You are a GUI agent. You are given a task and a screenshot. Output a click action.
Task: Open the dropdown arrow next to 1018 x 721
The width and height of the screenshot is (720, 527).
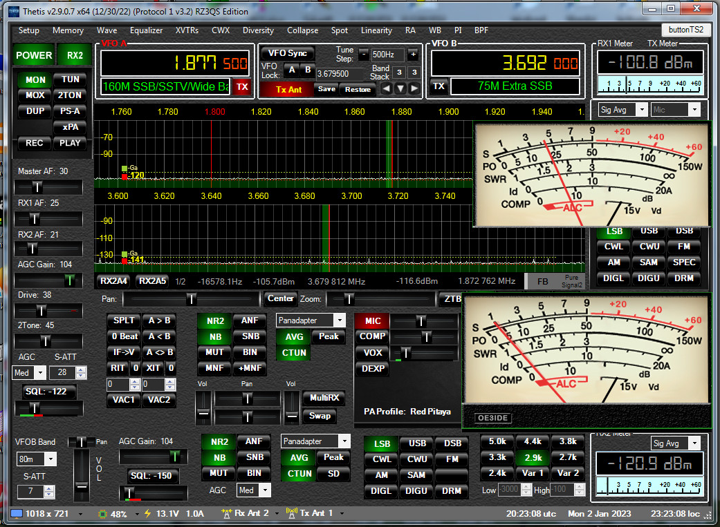tap(81, 514)
